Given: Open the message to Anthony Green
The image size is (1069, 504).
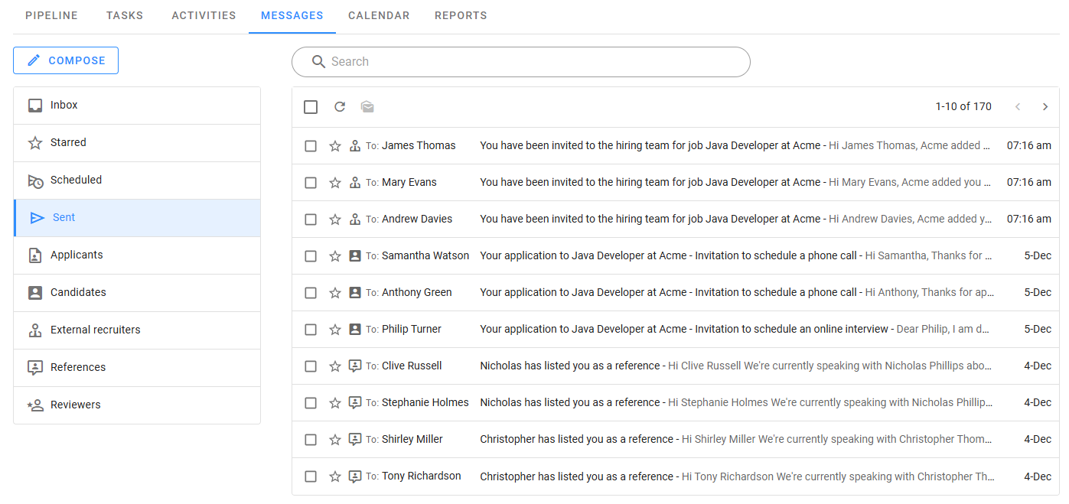Looking at the screenshot, I should (668, 293).
